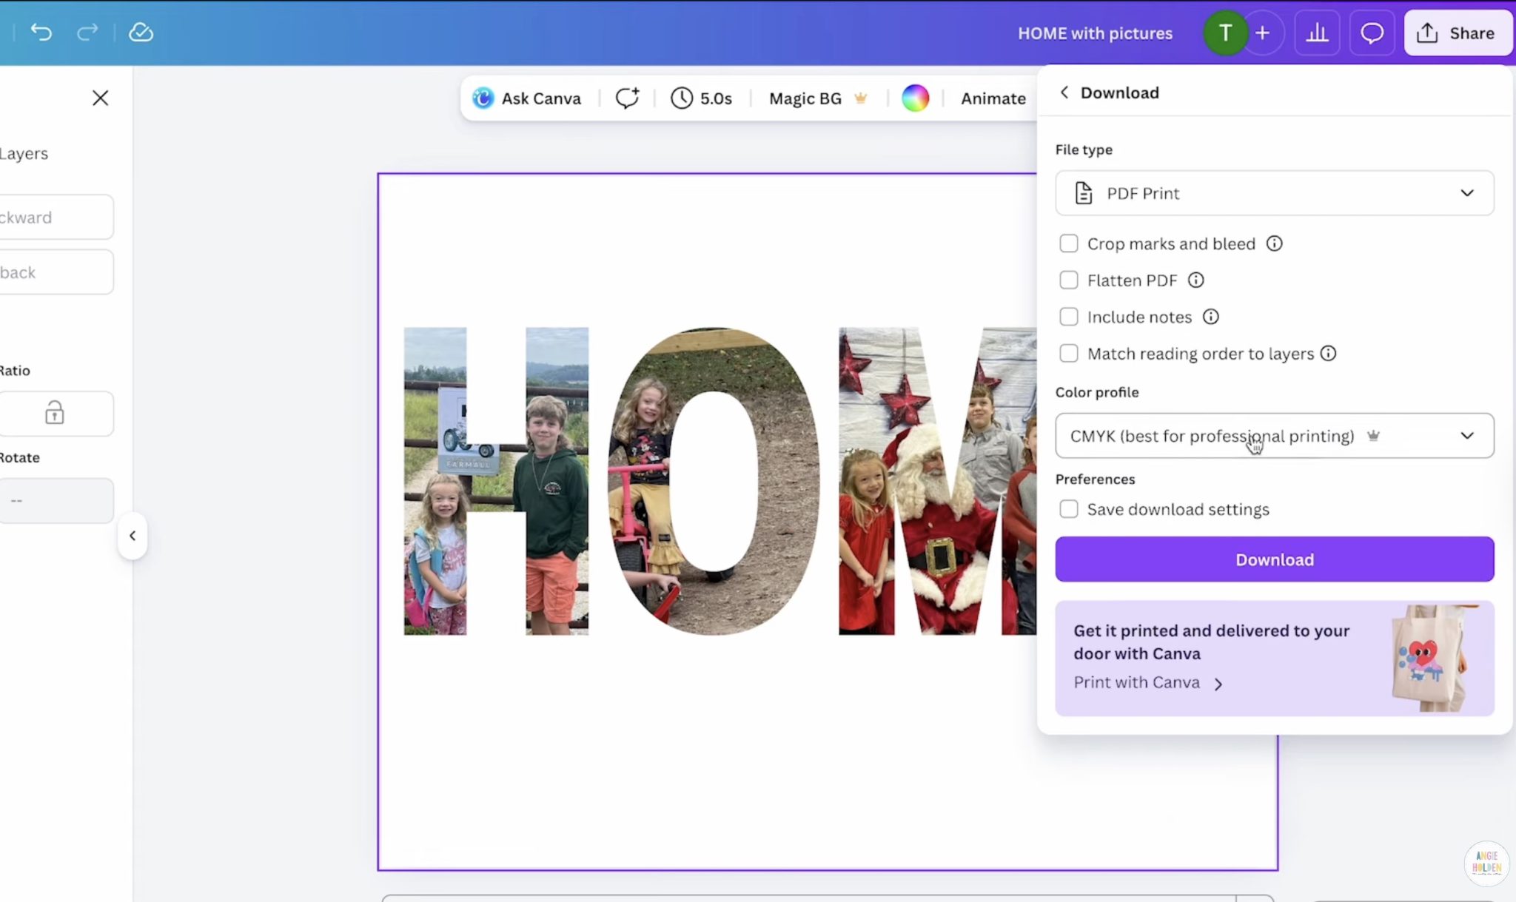Open the design Insights bar chart icon

tap(1317, 33)
